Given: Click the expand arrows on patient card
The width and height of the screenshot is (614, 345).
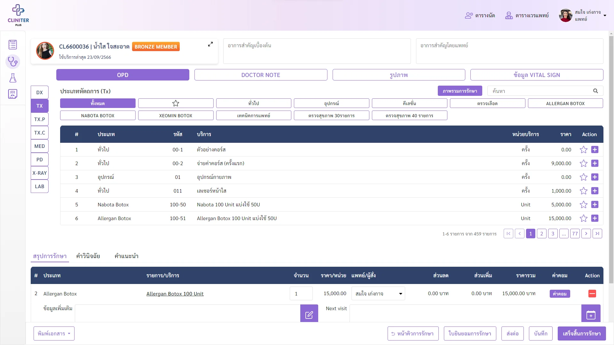Looking at the screenshot, I should (x=210, y=44).
